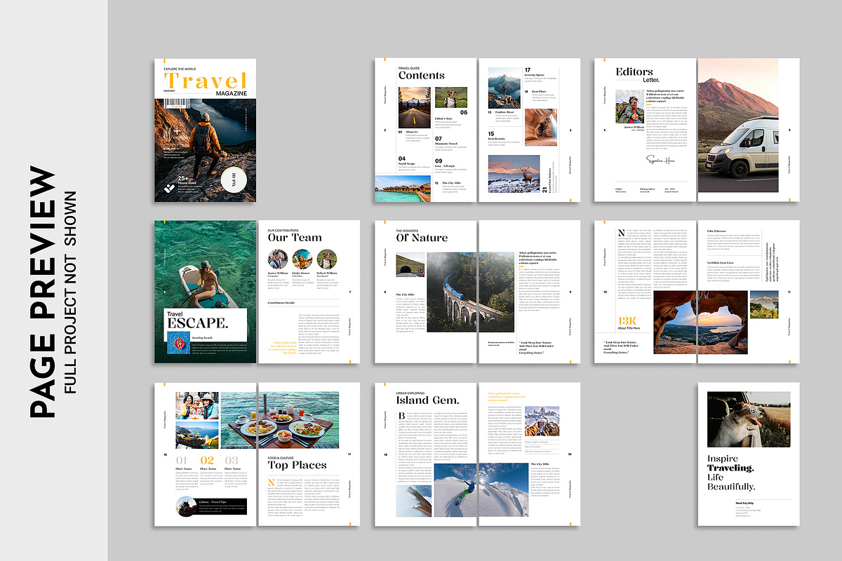
Task: Select the cave sunset photo
Action: [700, 322]
